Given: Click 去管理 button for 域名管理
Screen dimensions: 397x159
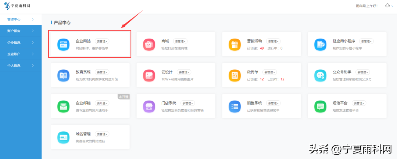Looking at the screenshot, I should click(x=102, y=134).
